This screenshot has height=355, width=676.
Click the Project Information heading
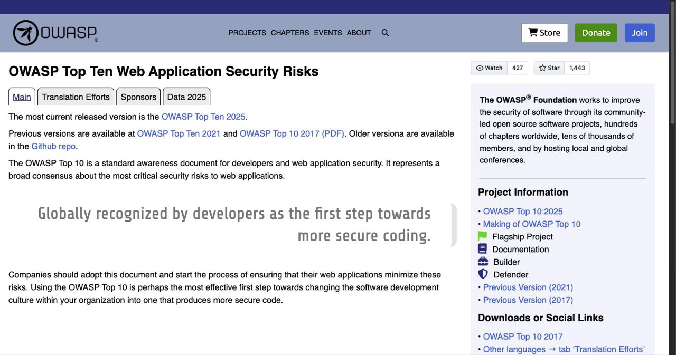pos(523,192)
